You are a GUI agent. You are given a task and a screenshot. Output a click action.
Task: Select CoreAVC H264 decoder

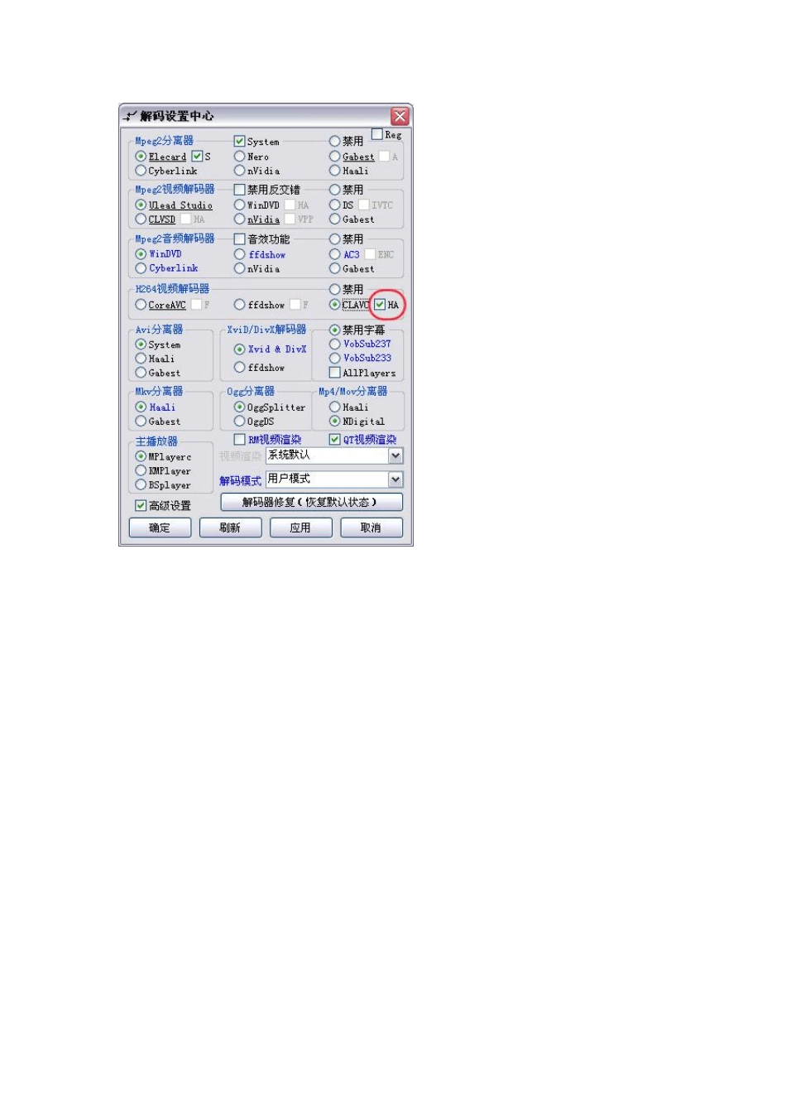click(141, 305)
